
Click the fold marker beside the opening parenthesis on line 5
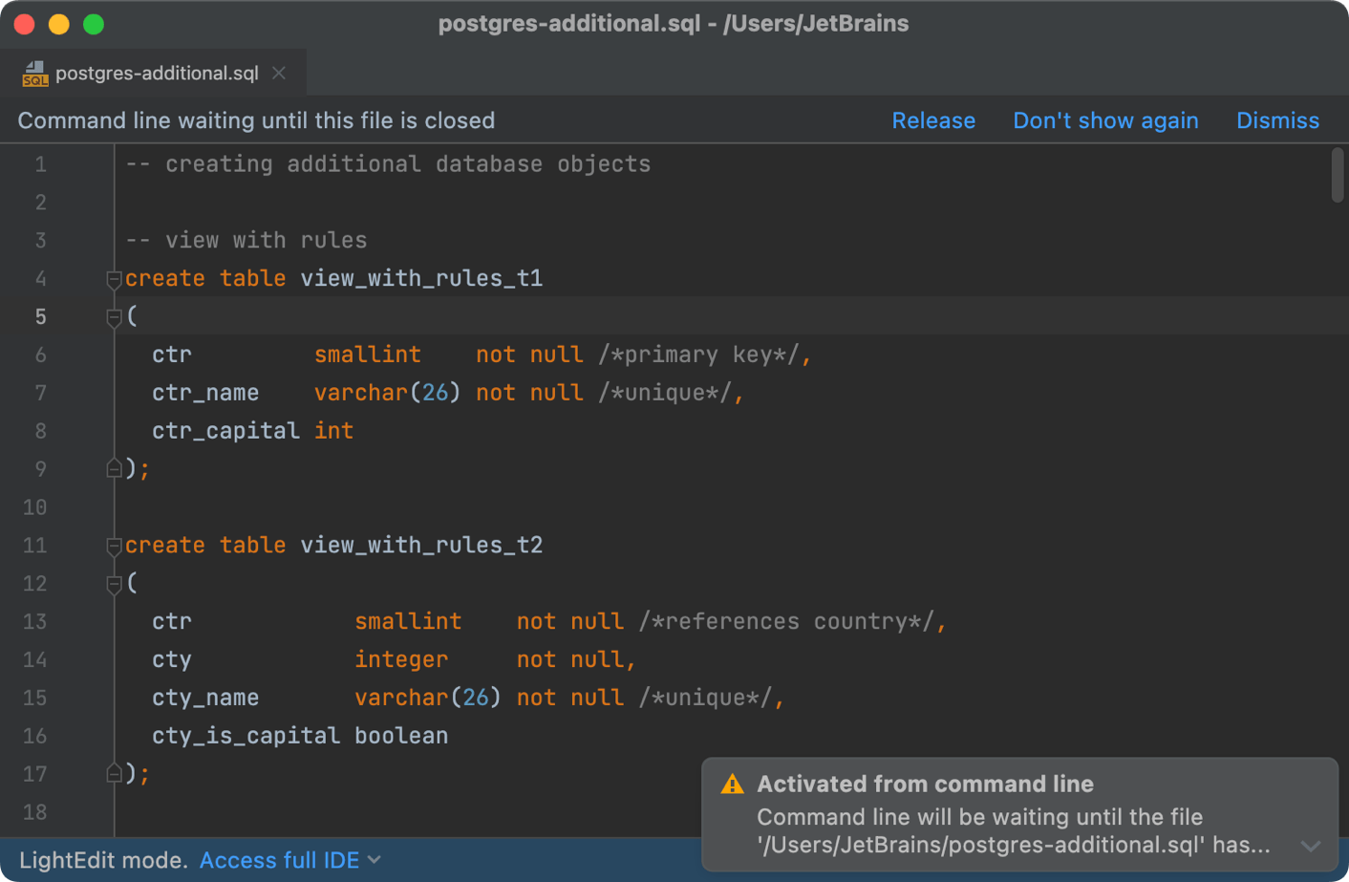(x=114, y=316)
